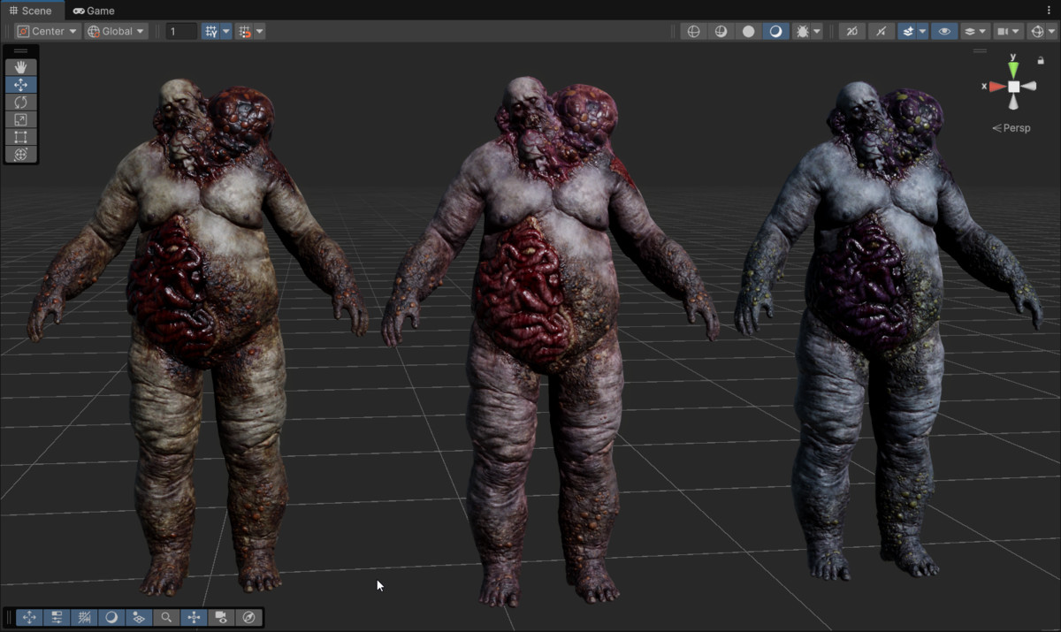The height and width of the screenshot is (632, 1061).
Task: Select unlit draw mode sphere
Action: [x=749, y=31]
